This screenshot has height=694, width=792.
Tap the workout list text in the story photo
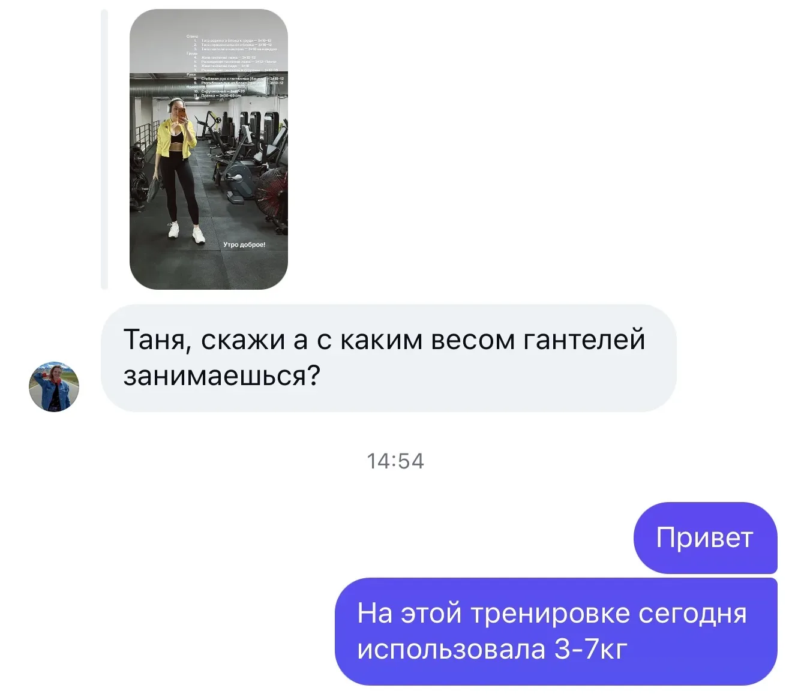click(235, 66)
